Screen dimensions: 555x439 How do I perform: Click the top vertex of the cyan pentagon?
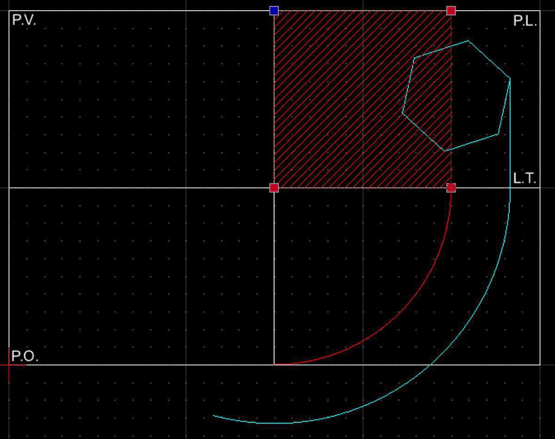(x=468, y=41)
